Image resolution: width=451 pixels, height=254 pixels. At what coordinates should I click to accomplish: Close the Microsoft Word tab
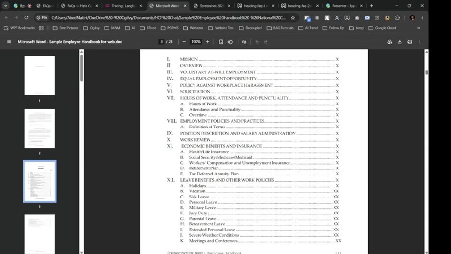[x=185, y=6]
